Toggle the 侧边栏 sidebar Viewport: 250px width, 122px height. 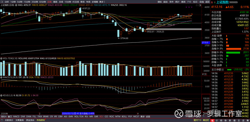206,120
